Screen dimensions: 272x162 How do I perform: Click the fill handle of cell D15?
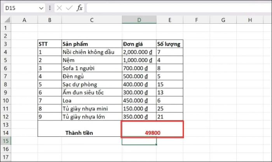coord(156,145)
